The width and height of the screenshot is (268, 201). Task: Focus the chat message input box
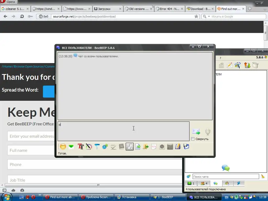[124, 131]
